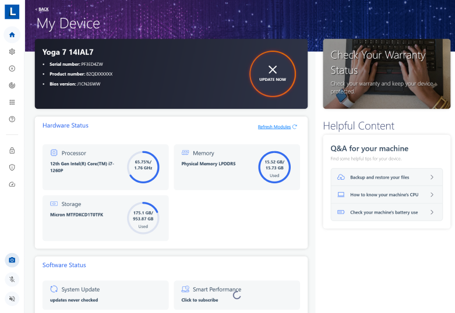The image size is (455, 313).
Task: Click the battery icon beside battery use article
Action: (341, 212)
